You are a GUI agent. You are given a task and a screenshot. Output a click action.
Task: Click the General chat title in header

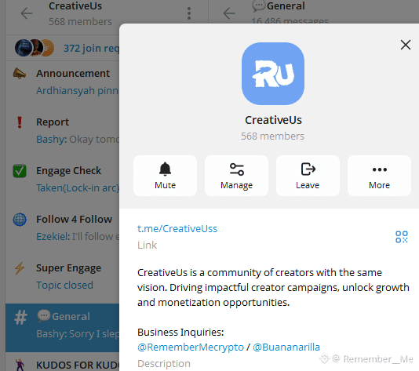[x=286, y=5]
